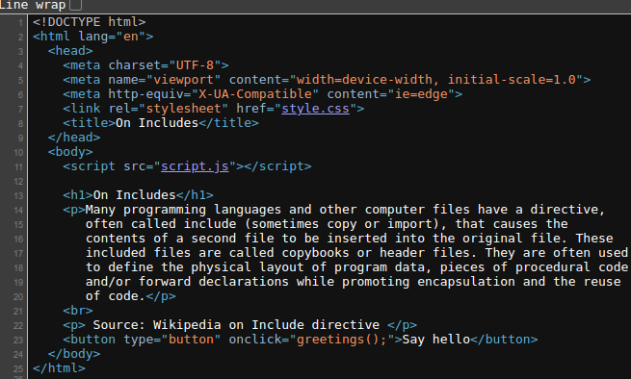Click 'Source: Wikipedia on Include directive' text
The width and height of the screenshot is (631, 379).
(236, 325)
